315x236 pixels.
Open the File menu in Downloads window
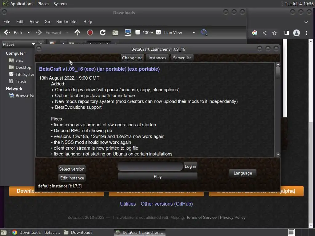[7, 22]
